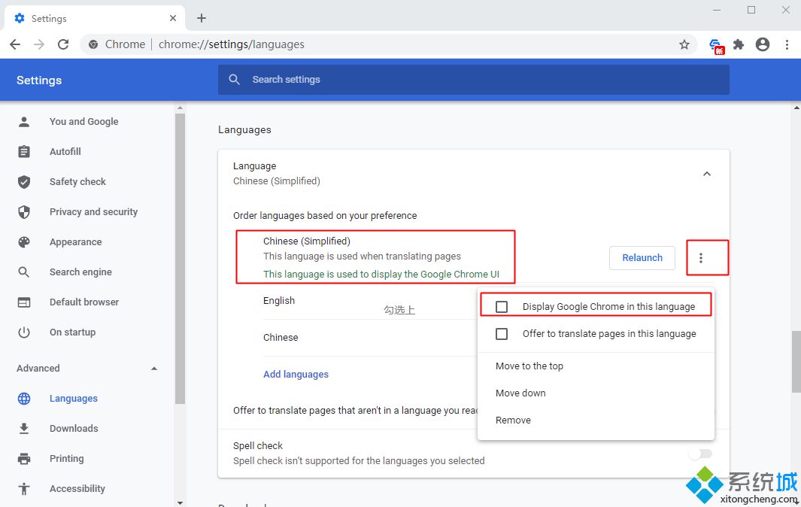Click the Printing printer icon
Image resolution: width=801 pixels, height=507 pixels.
[24, 458]
